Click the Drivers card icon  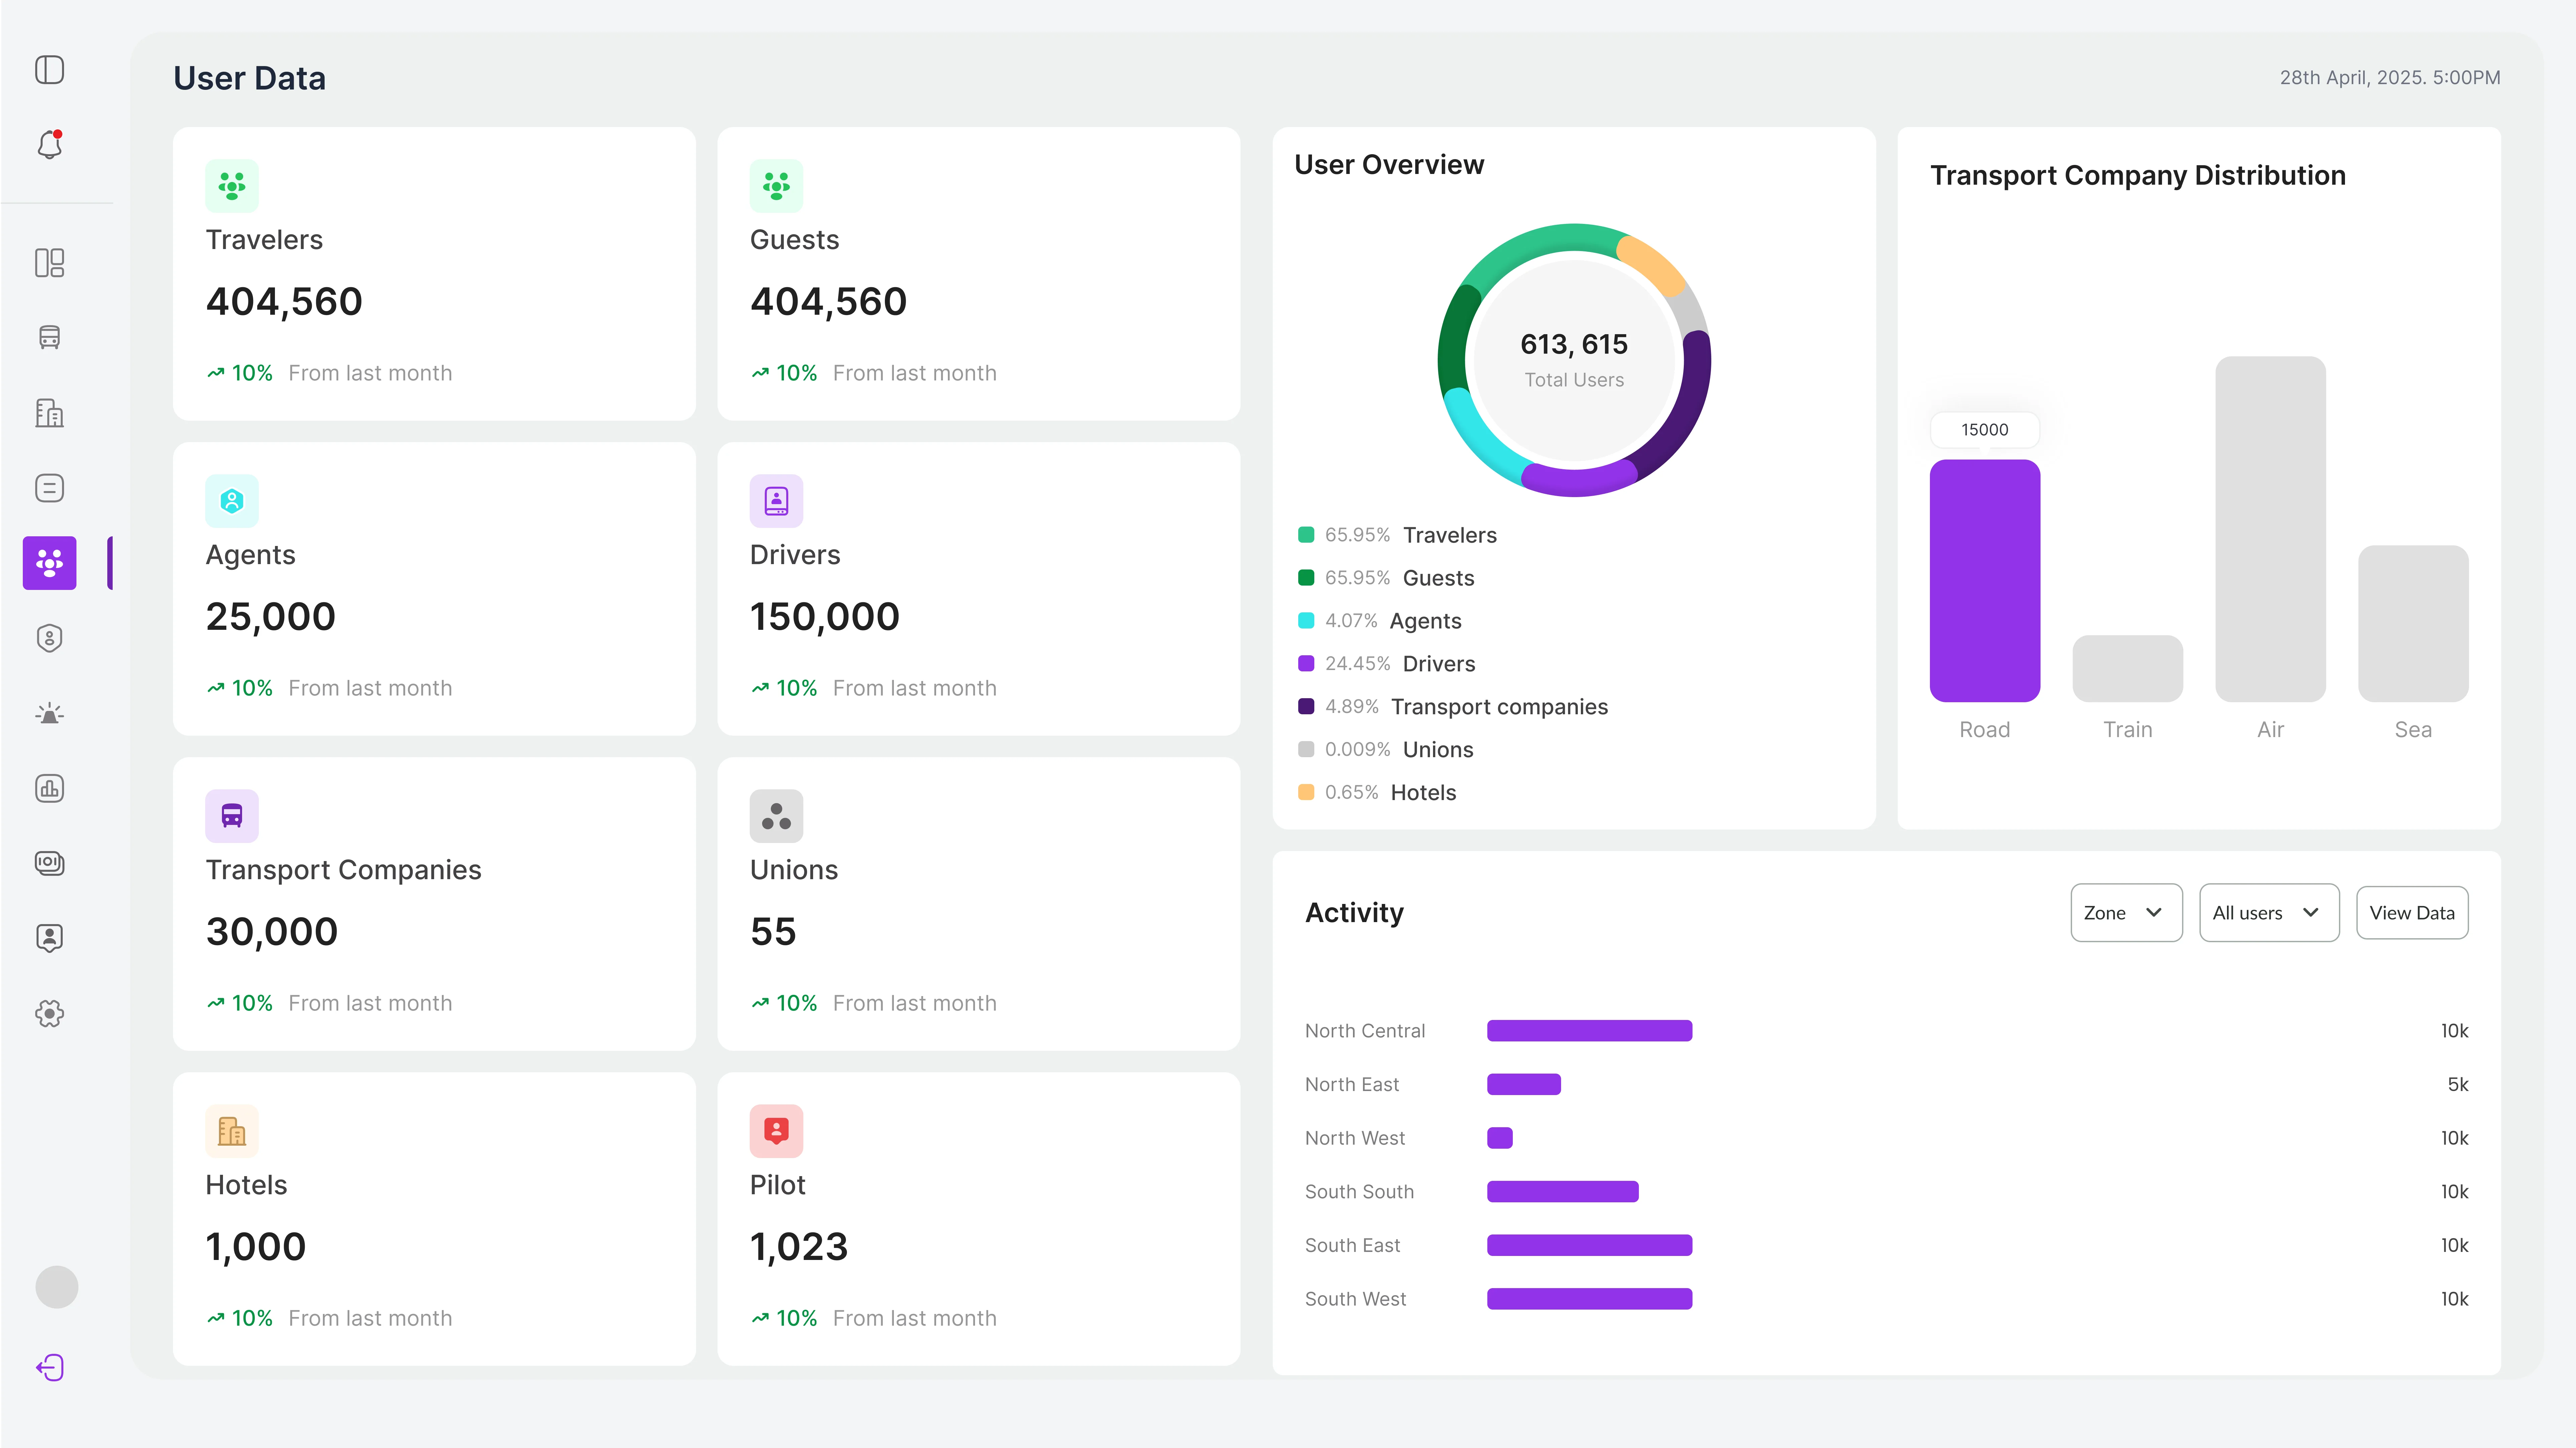click(x=776, y=501)
